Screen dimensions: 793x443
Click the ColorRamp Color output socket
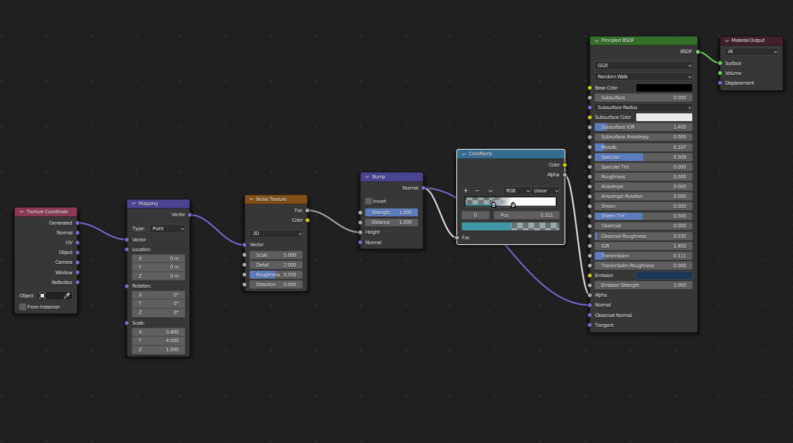565,165
